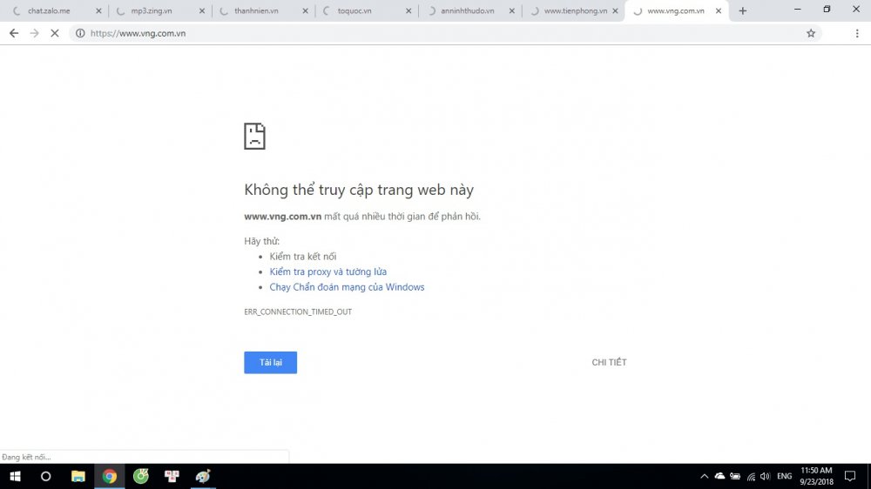The width and height of the screenshot is (871, 489).
Task: Click the site info icon in address bar
Action: 80,33
